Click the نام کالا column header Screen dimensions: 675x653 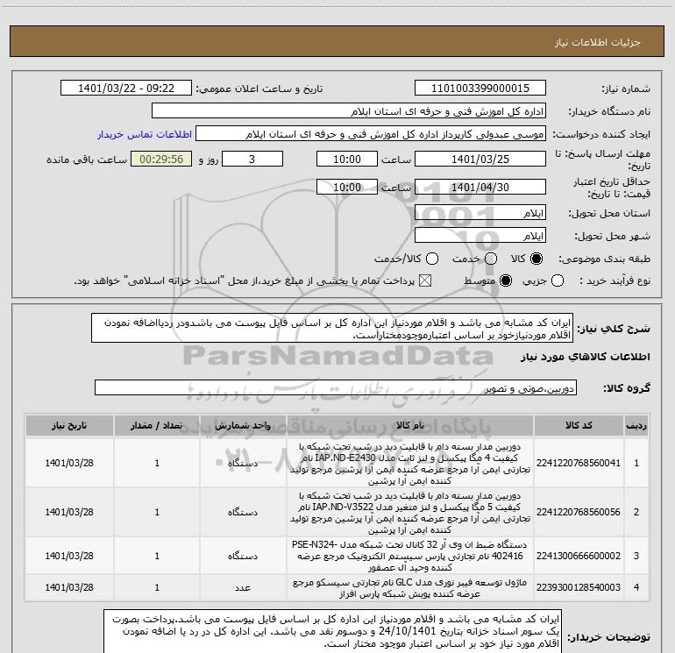coord(410,426)
